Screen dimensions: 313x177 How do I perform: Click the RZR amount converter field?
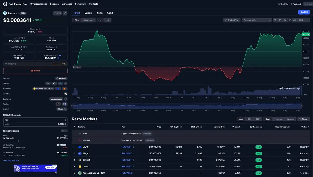click(x=35, y=120)
